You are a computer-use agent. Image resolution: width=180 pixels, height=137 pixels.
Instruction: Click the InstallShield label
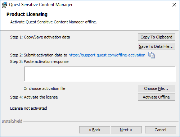pyautogui.click(x=12, y=121)
